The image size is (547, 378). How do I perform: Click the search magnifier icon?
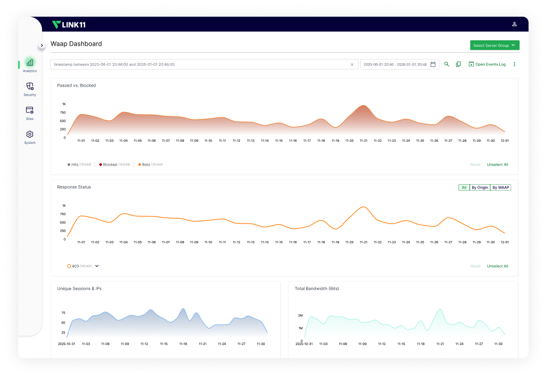coord(447,64)
